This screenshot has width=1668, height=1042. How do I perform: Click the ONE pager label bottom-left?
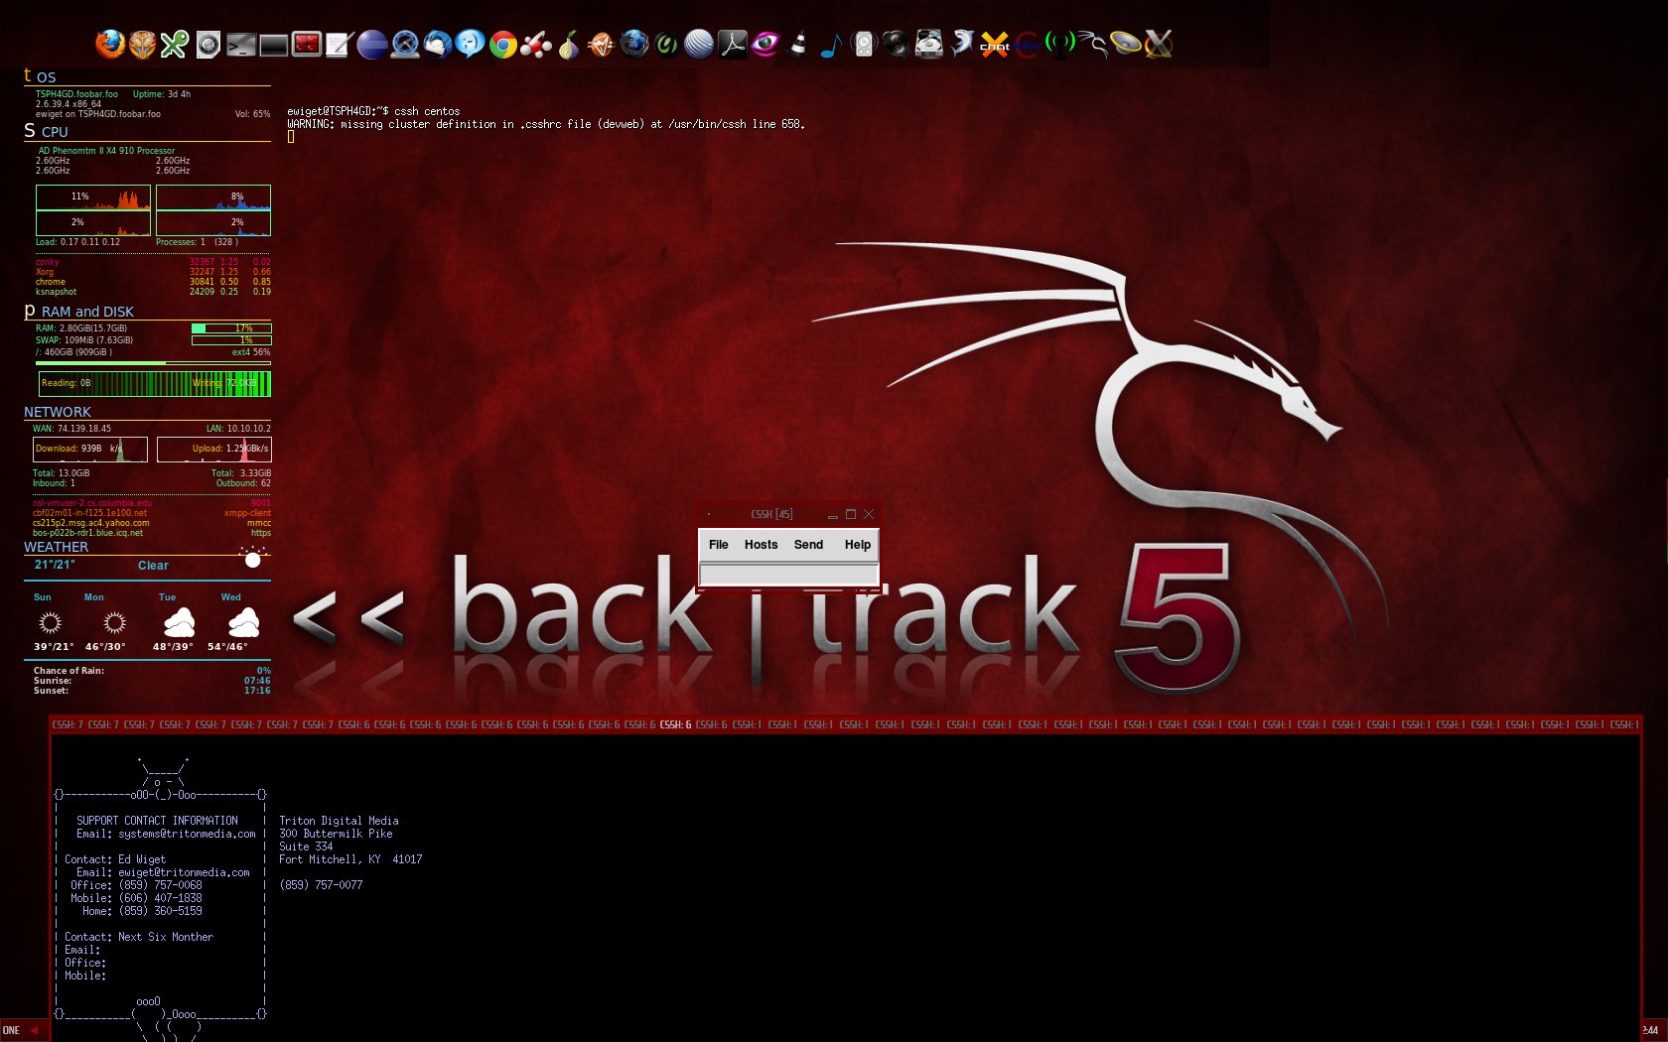(x=11, y=1030)
